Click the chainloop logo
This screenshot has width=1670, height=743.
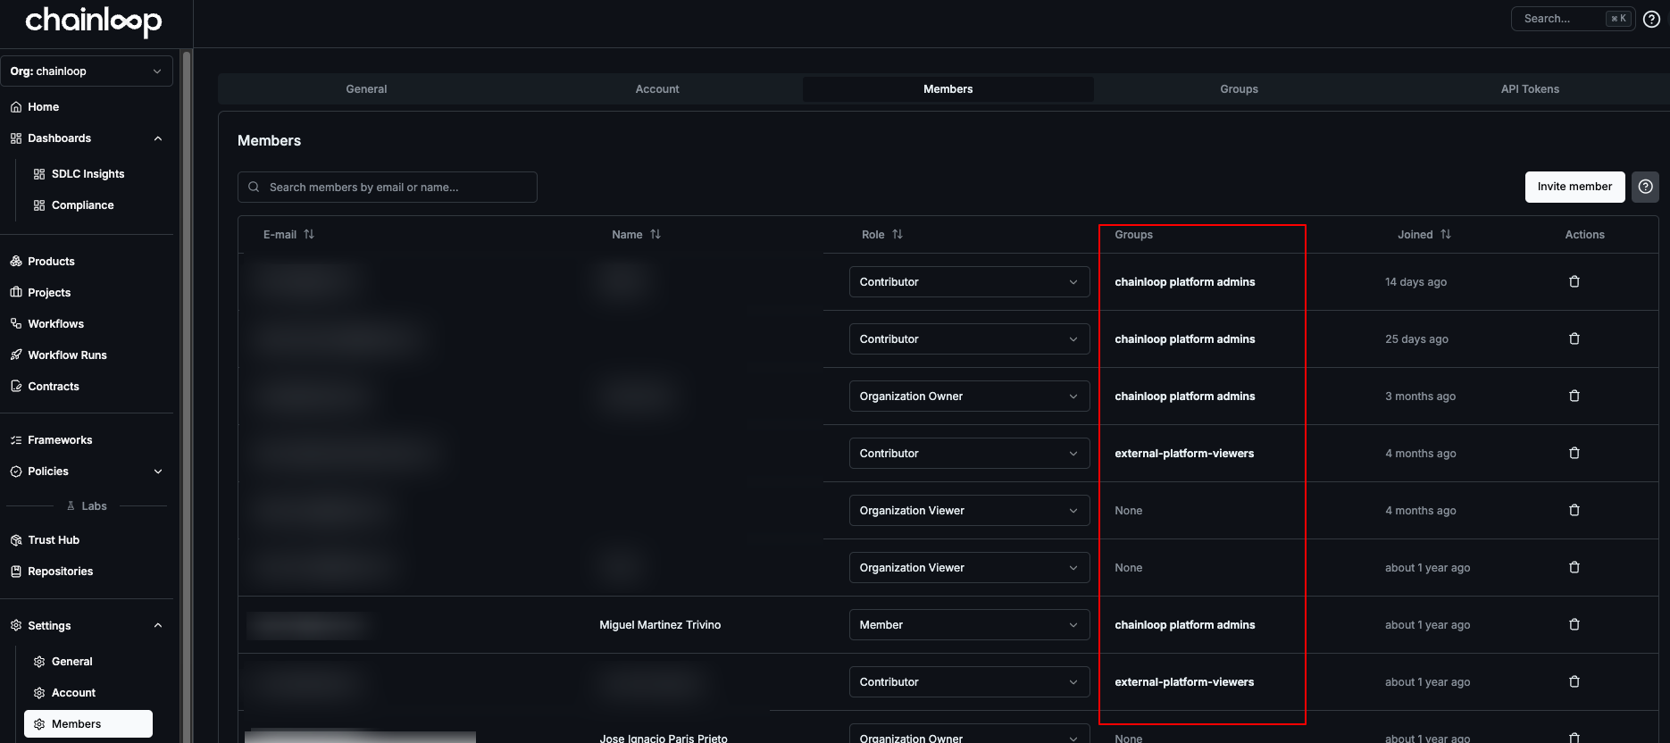[93, 21]
